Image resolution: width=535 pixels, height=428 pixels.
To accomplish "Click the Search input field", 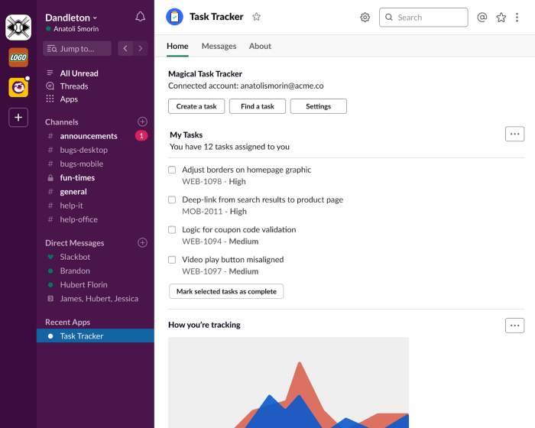I will click(423, 18).
